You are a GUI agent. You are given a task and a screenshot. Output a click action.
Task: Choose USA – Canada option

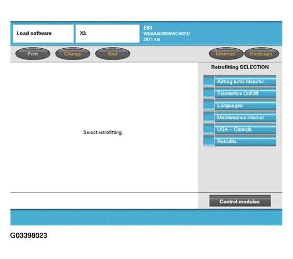pos(245,129)
